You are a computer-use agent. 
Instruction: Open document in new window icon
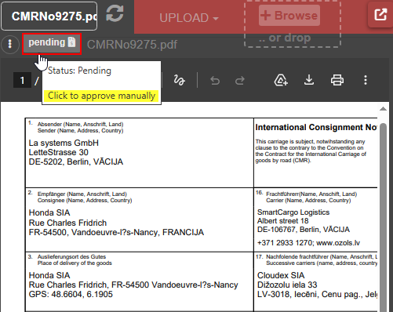click(x=380, y=14)
